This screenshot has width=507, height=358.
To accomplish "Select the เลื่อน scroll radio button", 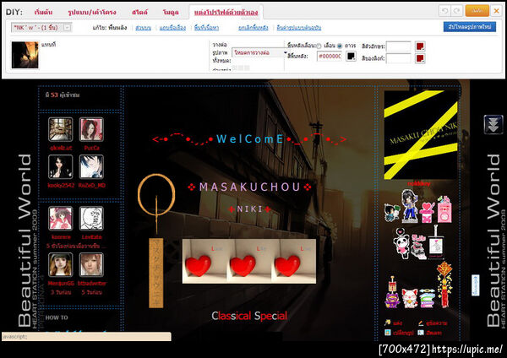I will [319, 46].
